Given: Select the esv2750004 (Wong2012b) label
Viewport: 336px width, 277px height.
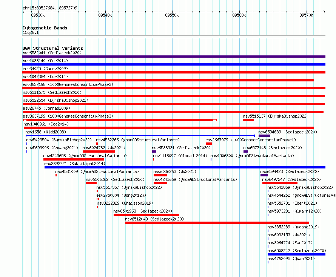Looking at the screenshot, I should tap(121, 195).
